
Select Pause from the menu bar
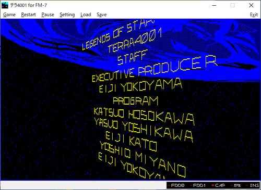pos(48,15)
